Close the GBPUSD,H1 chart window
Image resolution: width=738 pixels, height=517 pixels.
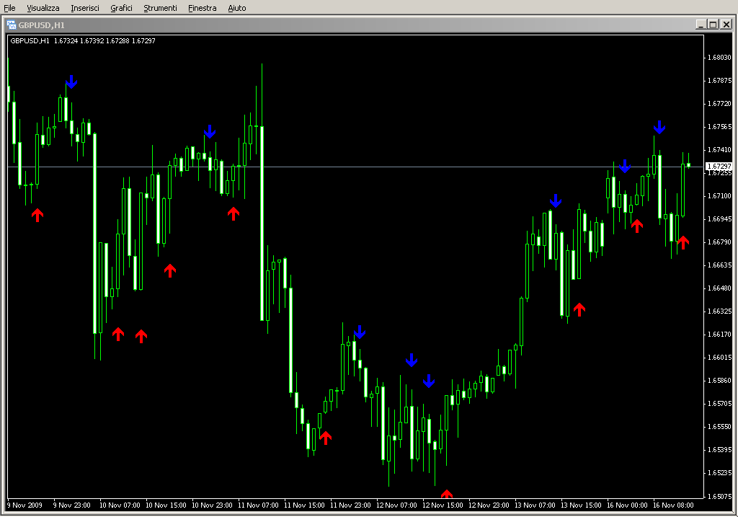[x=726, y=25]
